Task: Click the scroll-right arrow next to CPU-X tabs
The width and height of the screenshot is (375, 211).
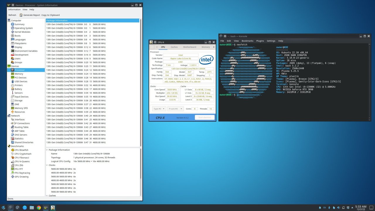Action: 214,47
